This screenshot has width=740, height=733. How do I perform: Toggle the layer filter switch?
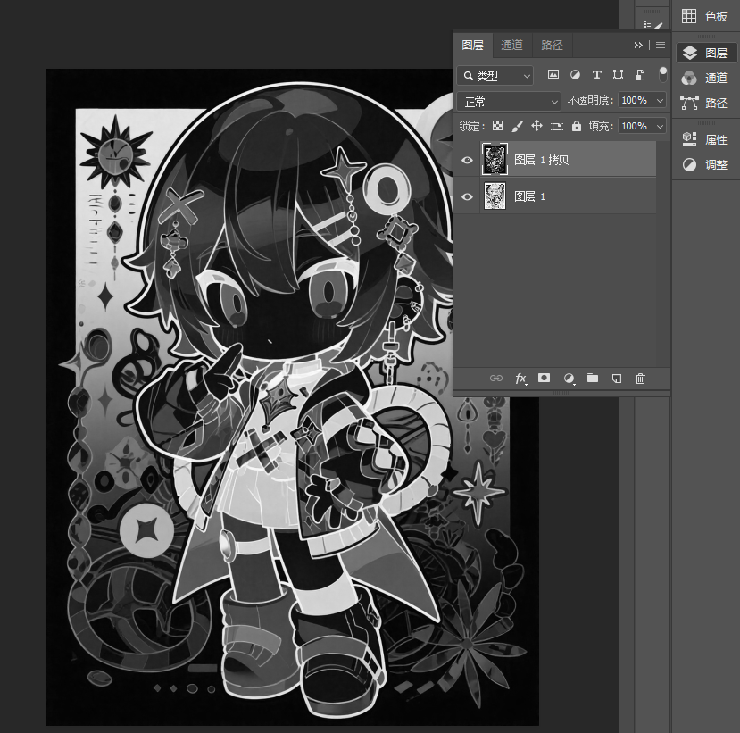pos(663,75)
